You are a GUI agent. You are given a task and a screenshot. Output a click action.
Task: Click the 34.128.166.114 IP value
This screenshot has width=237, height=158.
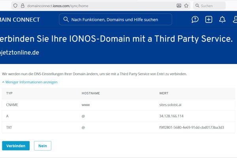[171, 116]
